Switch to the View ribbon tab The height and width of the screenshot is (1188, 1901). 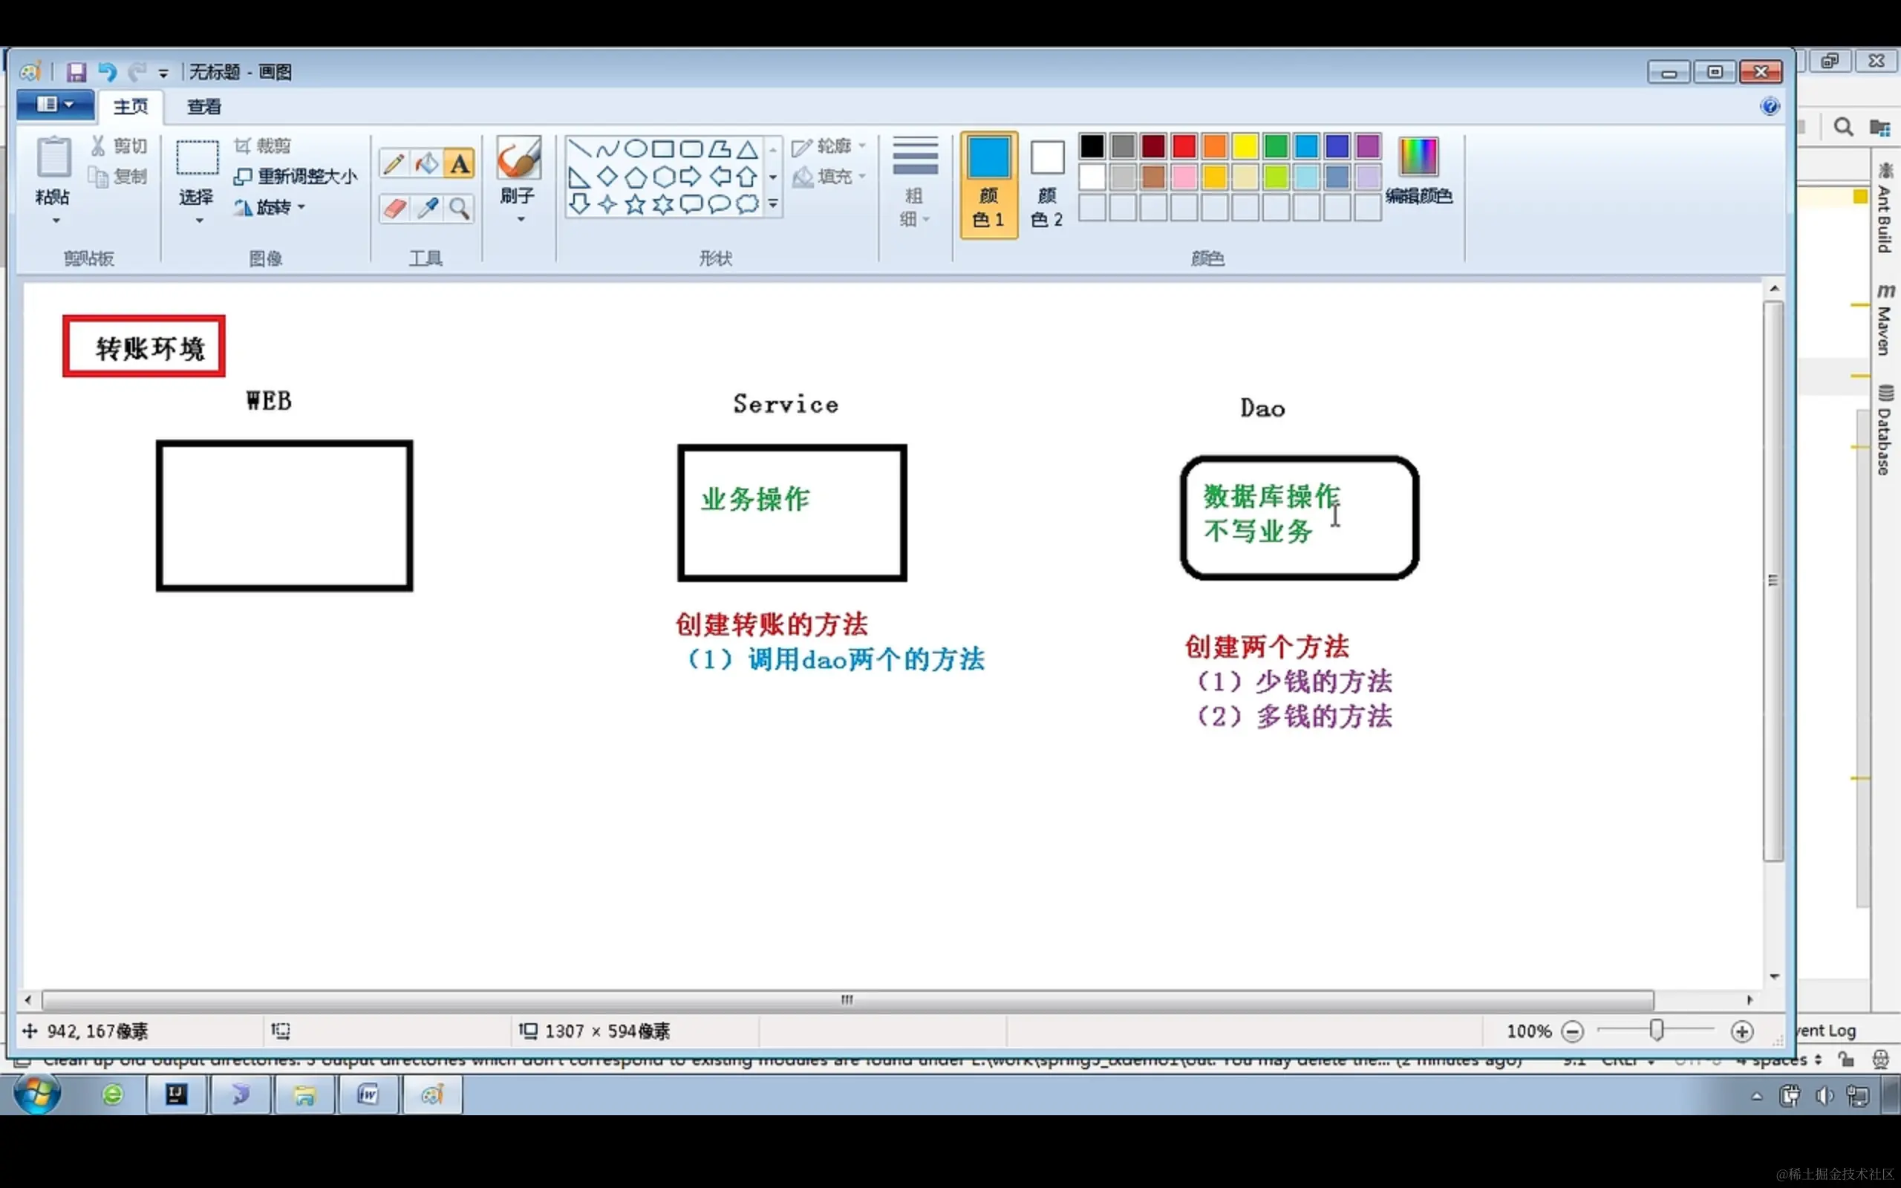click(x=203, y=107)
